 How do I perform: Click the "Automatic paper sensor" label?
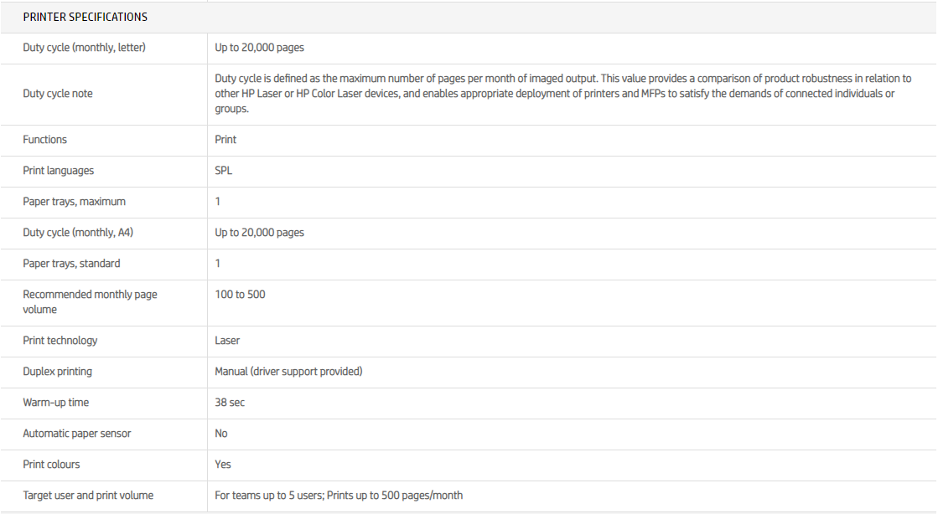tap(77, 434)
